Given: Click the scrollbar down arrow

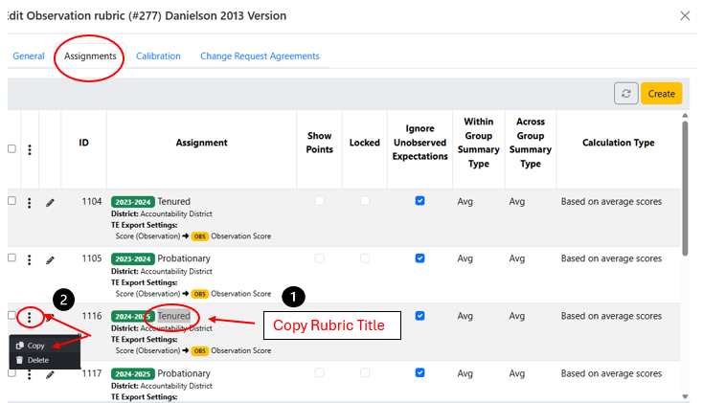Looking at the screenshot, I should 685,396.
